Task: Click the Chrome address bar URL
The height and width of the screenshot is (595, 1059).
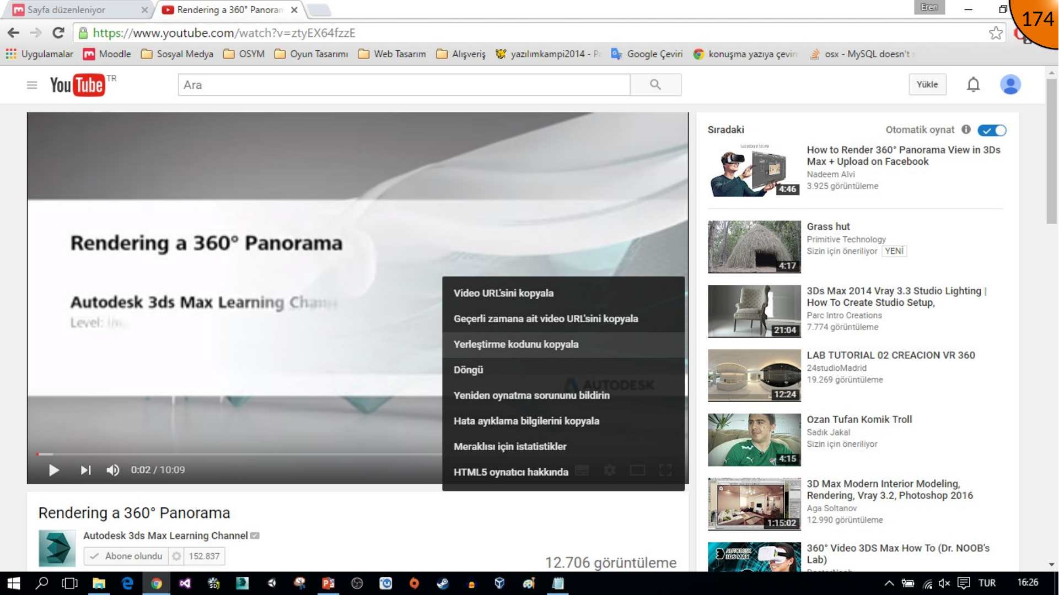Action: pyautogui.click(x=224, y=33)
